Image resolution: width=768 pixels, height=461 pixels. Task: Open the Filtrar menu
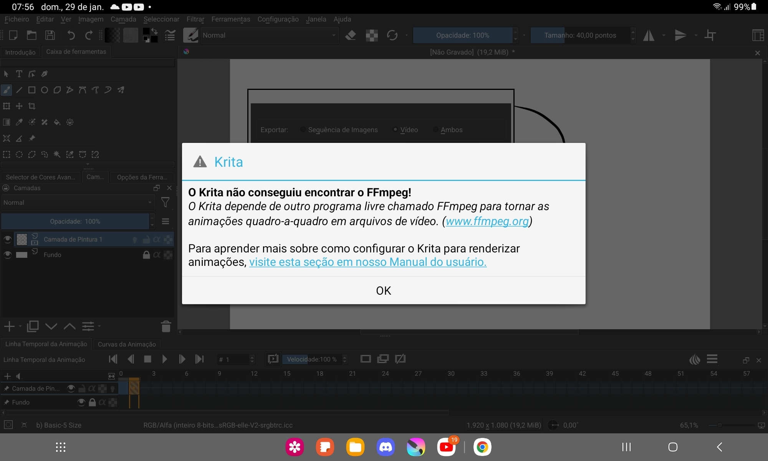tap(195, 19)
